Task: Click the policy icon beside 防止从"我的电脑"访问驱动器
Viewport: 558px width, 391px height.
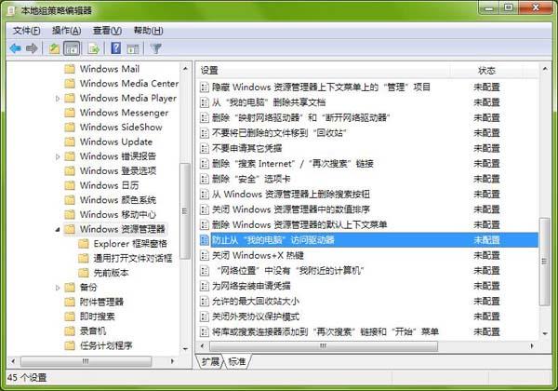Action: [205, 240]
